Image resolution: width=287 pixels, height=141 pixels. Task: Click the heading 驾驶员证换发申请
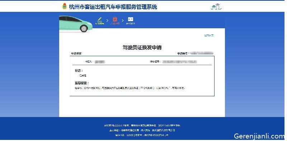point(142,48)
